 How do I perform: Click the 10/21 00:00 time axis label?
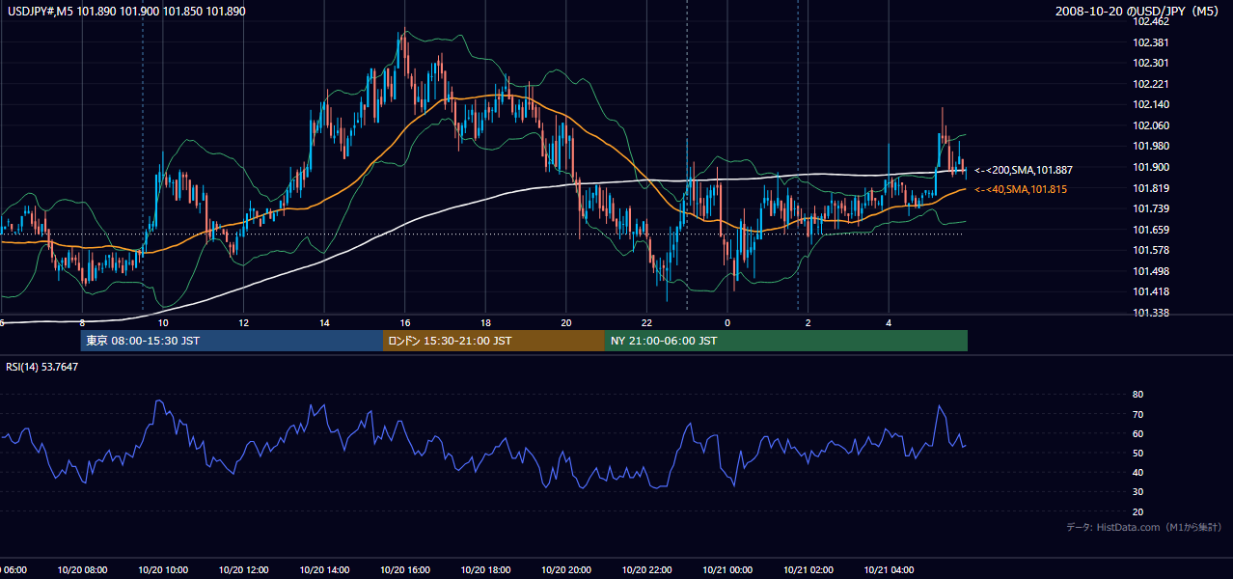click(x=726, y=570)
